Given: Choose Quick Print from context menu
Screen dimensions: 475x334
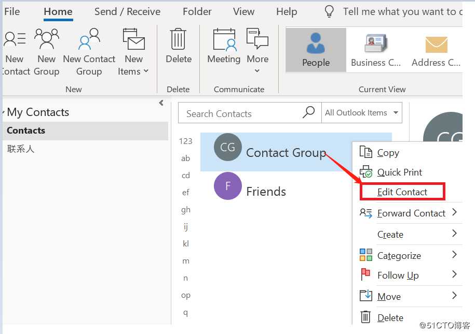Looking at the screenshot, I should coord(408,172).
